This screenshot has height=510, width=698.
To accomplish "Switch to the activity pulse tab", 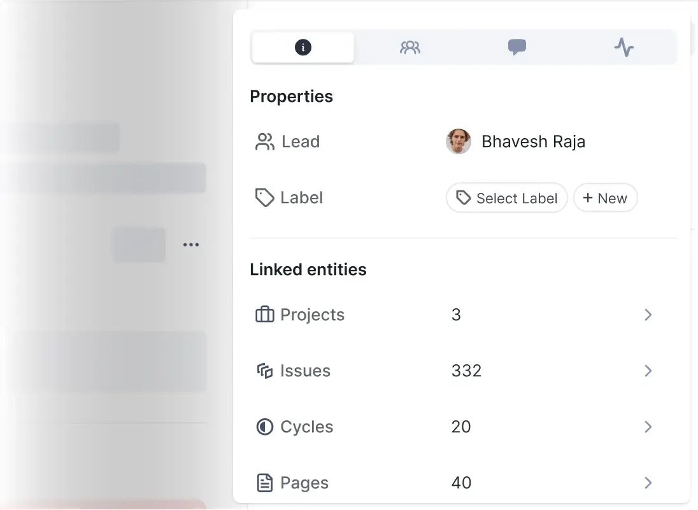I will (x=623, y=48).
